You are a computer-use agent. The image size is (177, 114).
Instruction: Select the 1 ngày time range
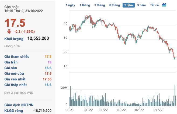[71, 5]
